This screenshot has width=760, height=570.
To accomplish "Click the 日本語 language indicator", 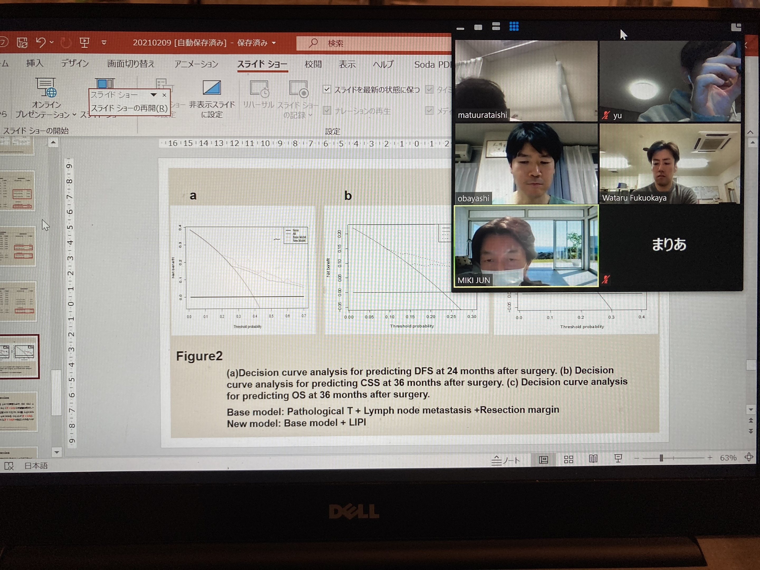I will (36, 466).
